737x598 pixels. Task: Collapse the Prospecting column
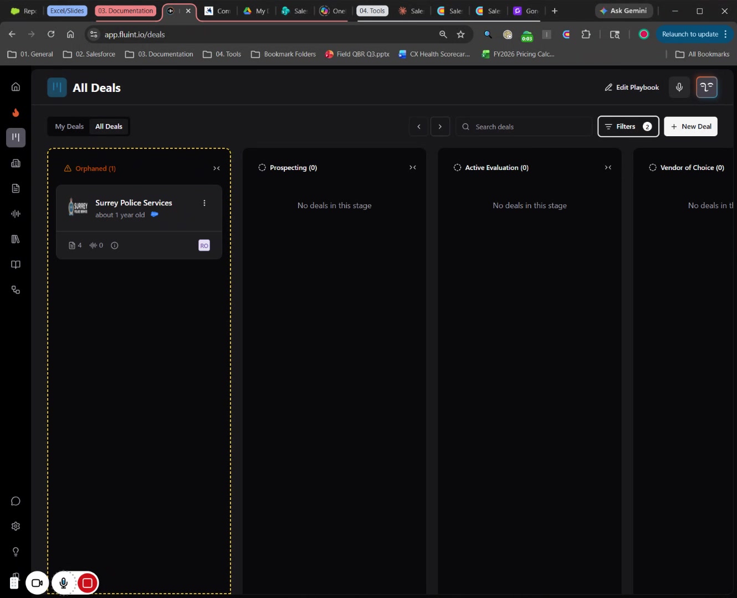412,168
